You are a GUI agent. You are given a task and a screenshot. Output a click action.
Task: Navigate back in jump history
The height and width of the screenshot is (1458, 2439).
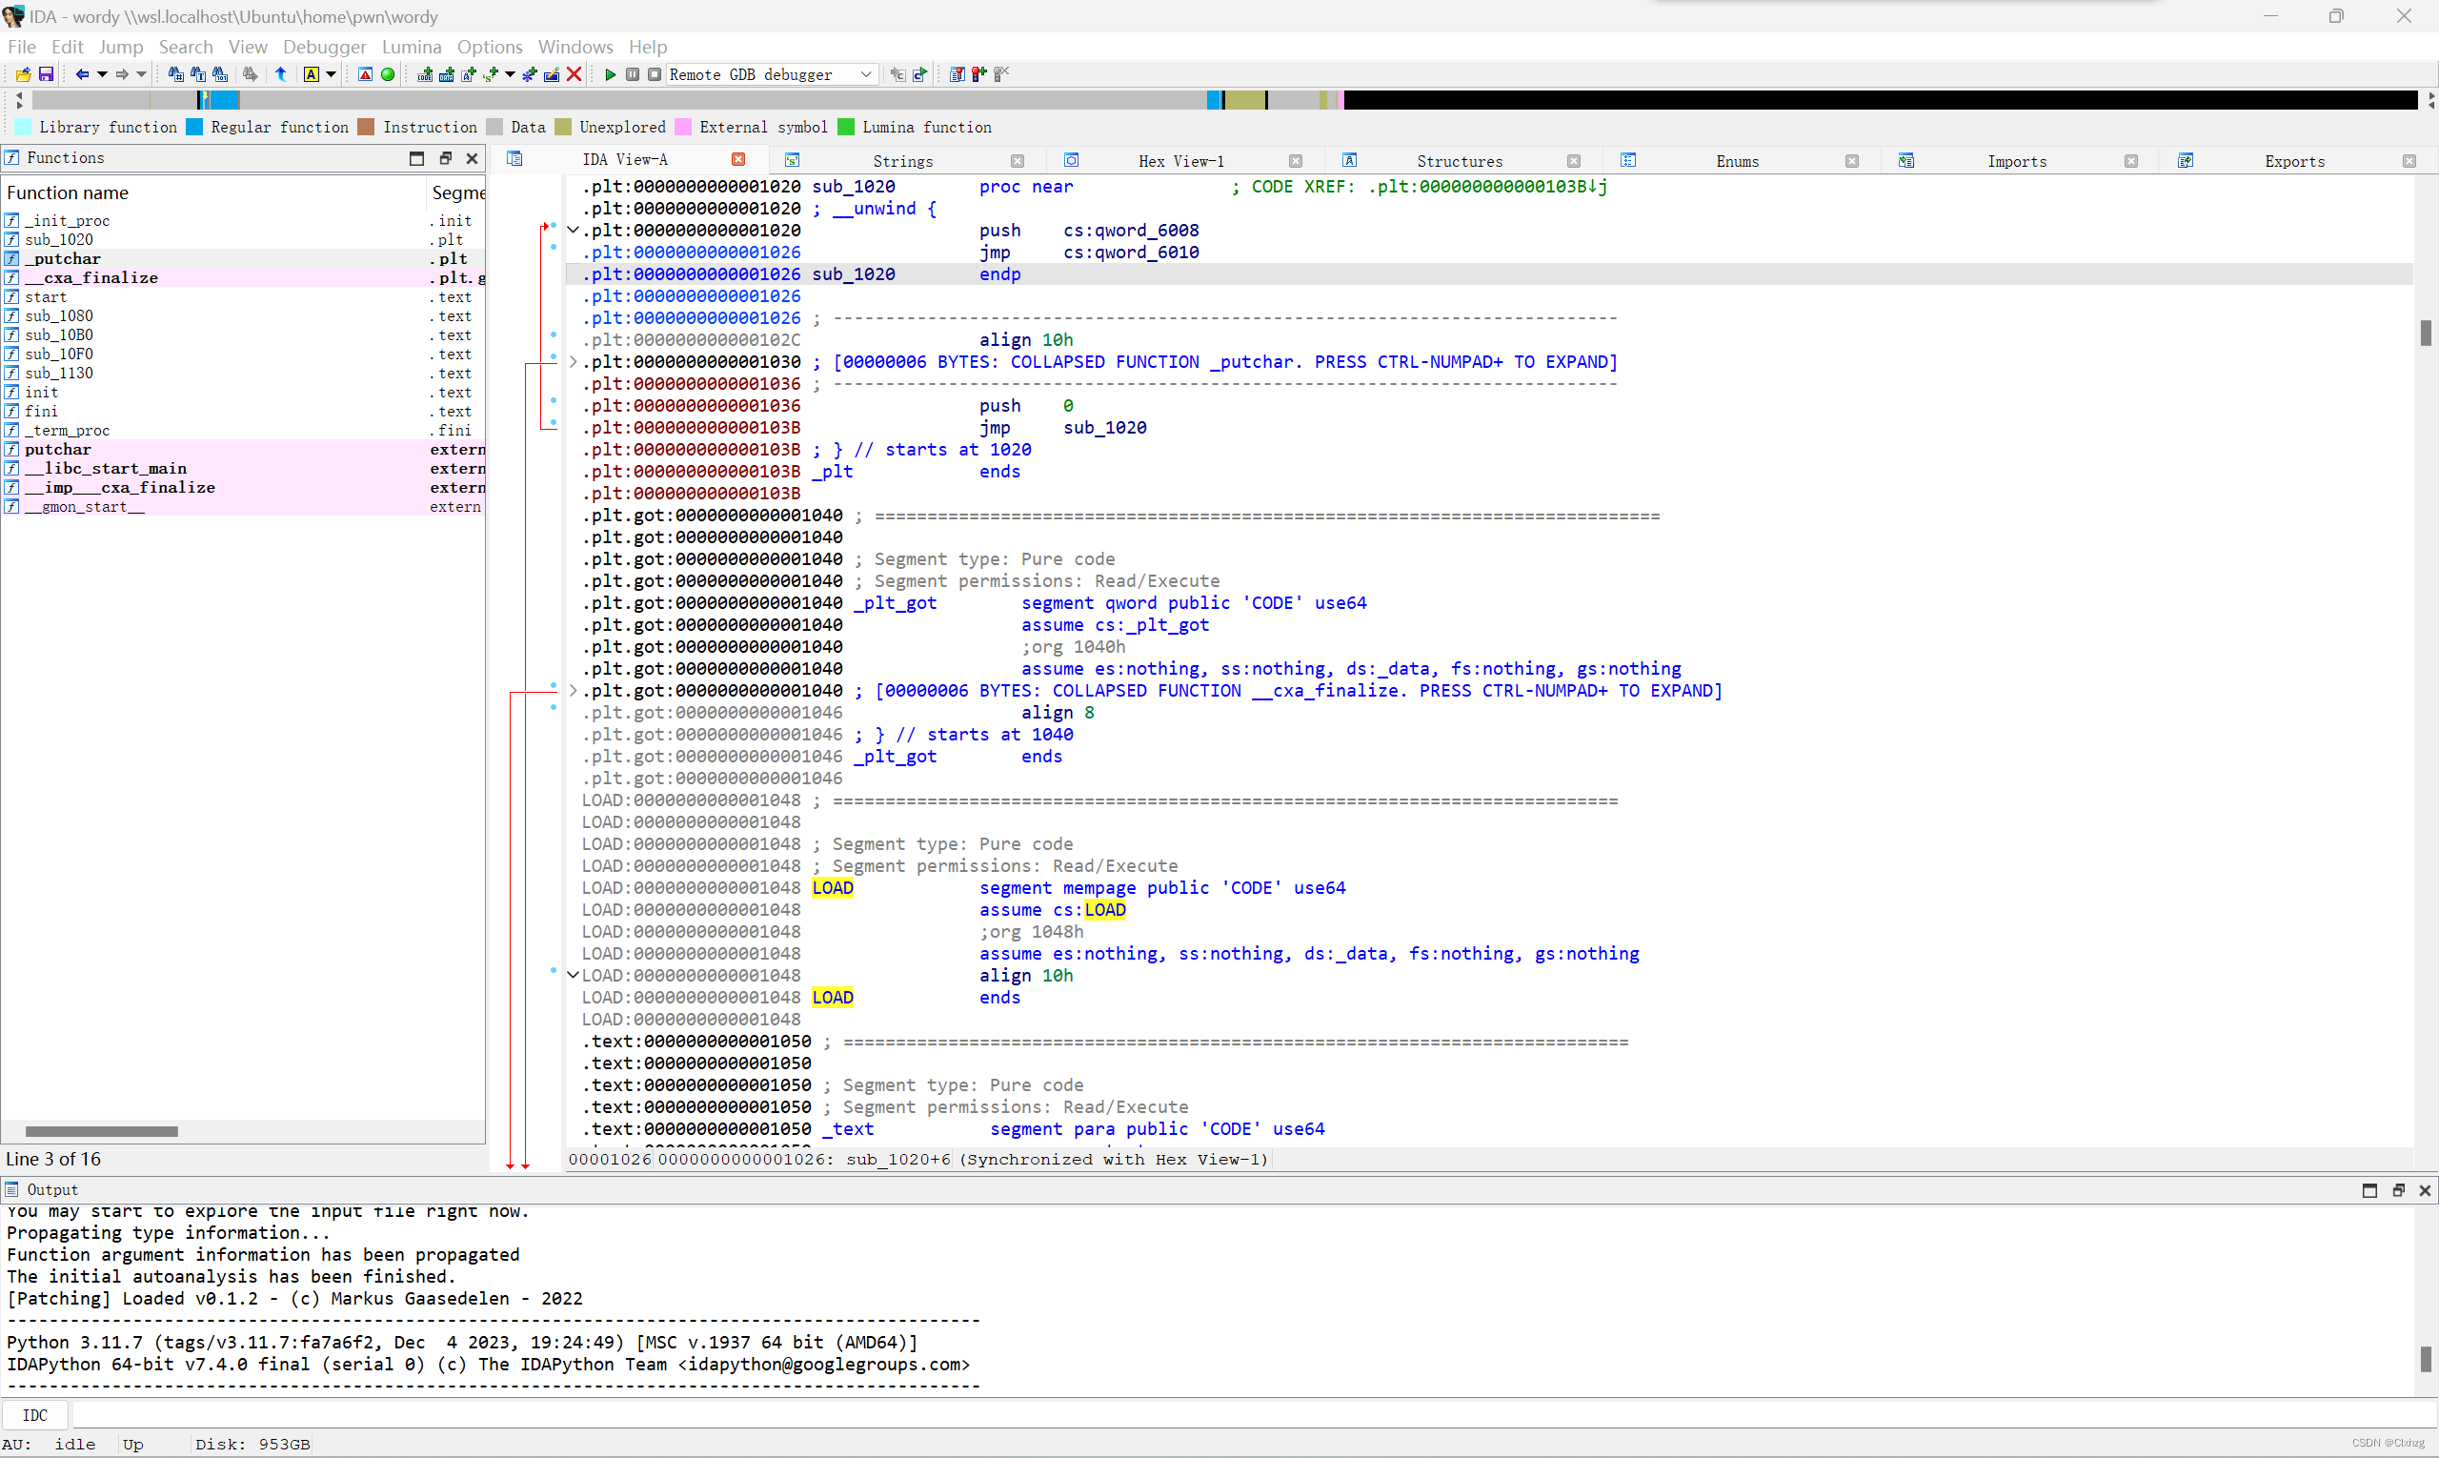click(x=84, y=73)
